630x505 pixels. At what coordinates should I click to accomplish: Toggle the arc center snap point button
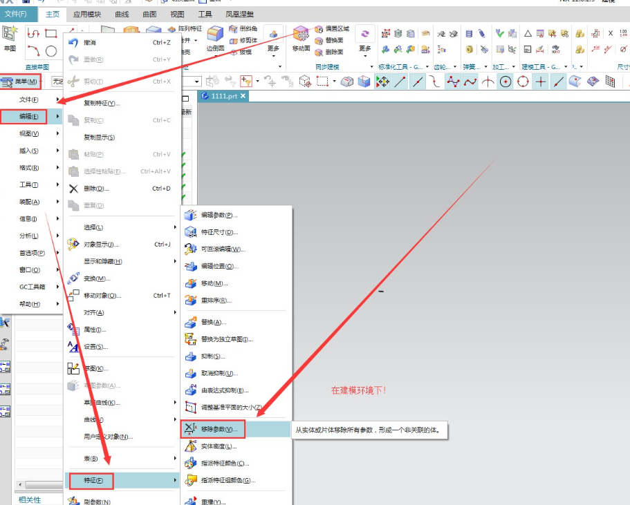[506, 82]
